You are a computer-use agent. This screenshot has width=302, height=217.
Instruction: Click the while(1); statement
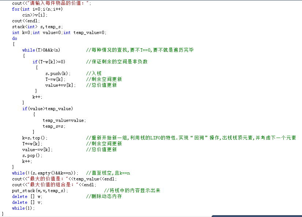(x=23, y=208)
